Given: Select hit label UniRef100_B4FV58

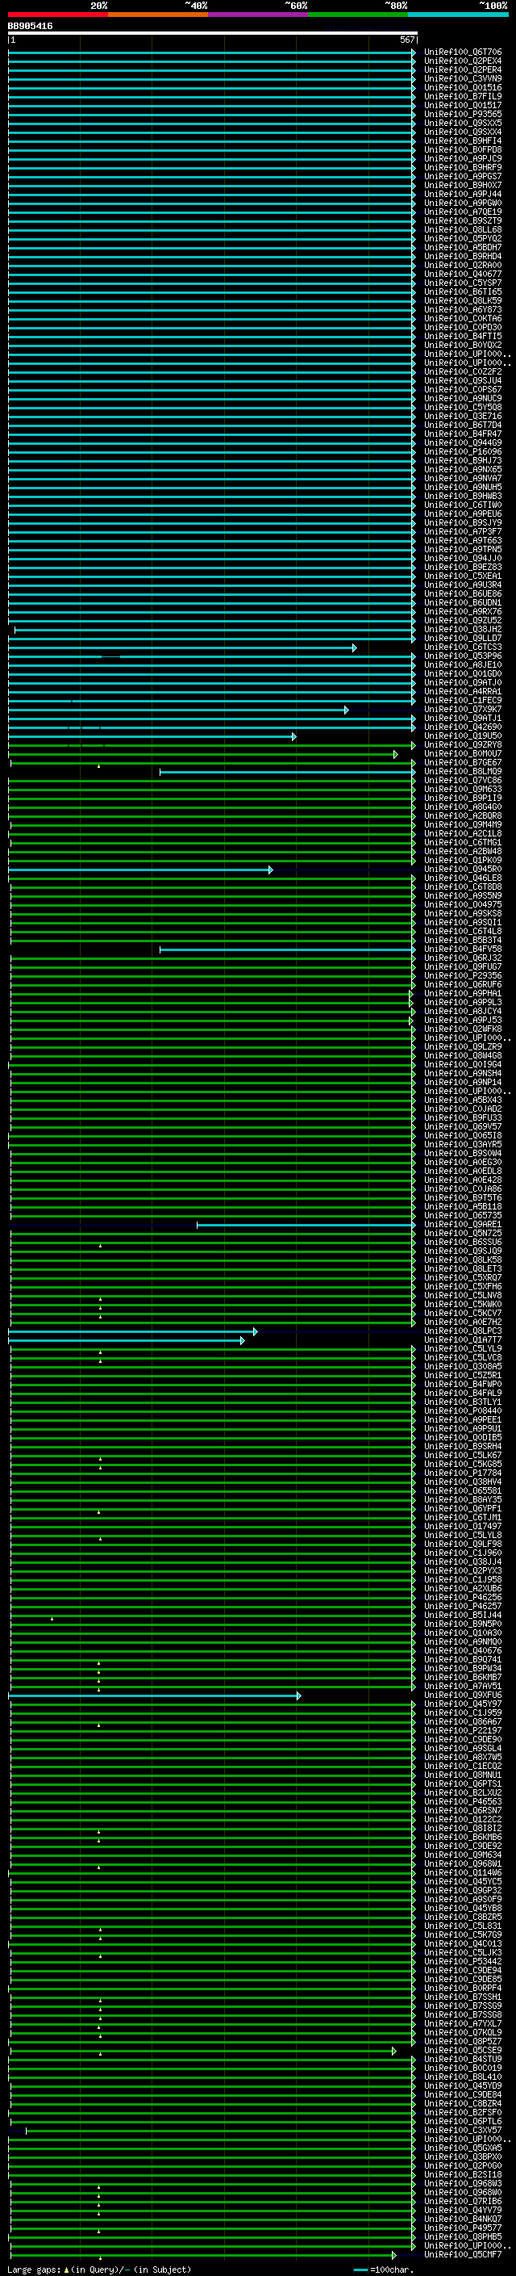Looking at the screenshot, I should (463, 949).
